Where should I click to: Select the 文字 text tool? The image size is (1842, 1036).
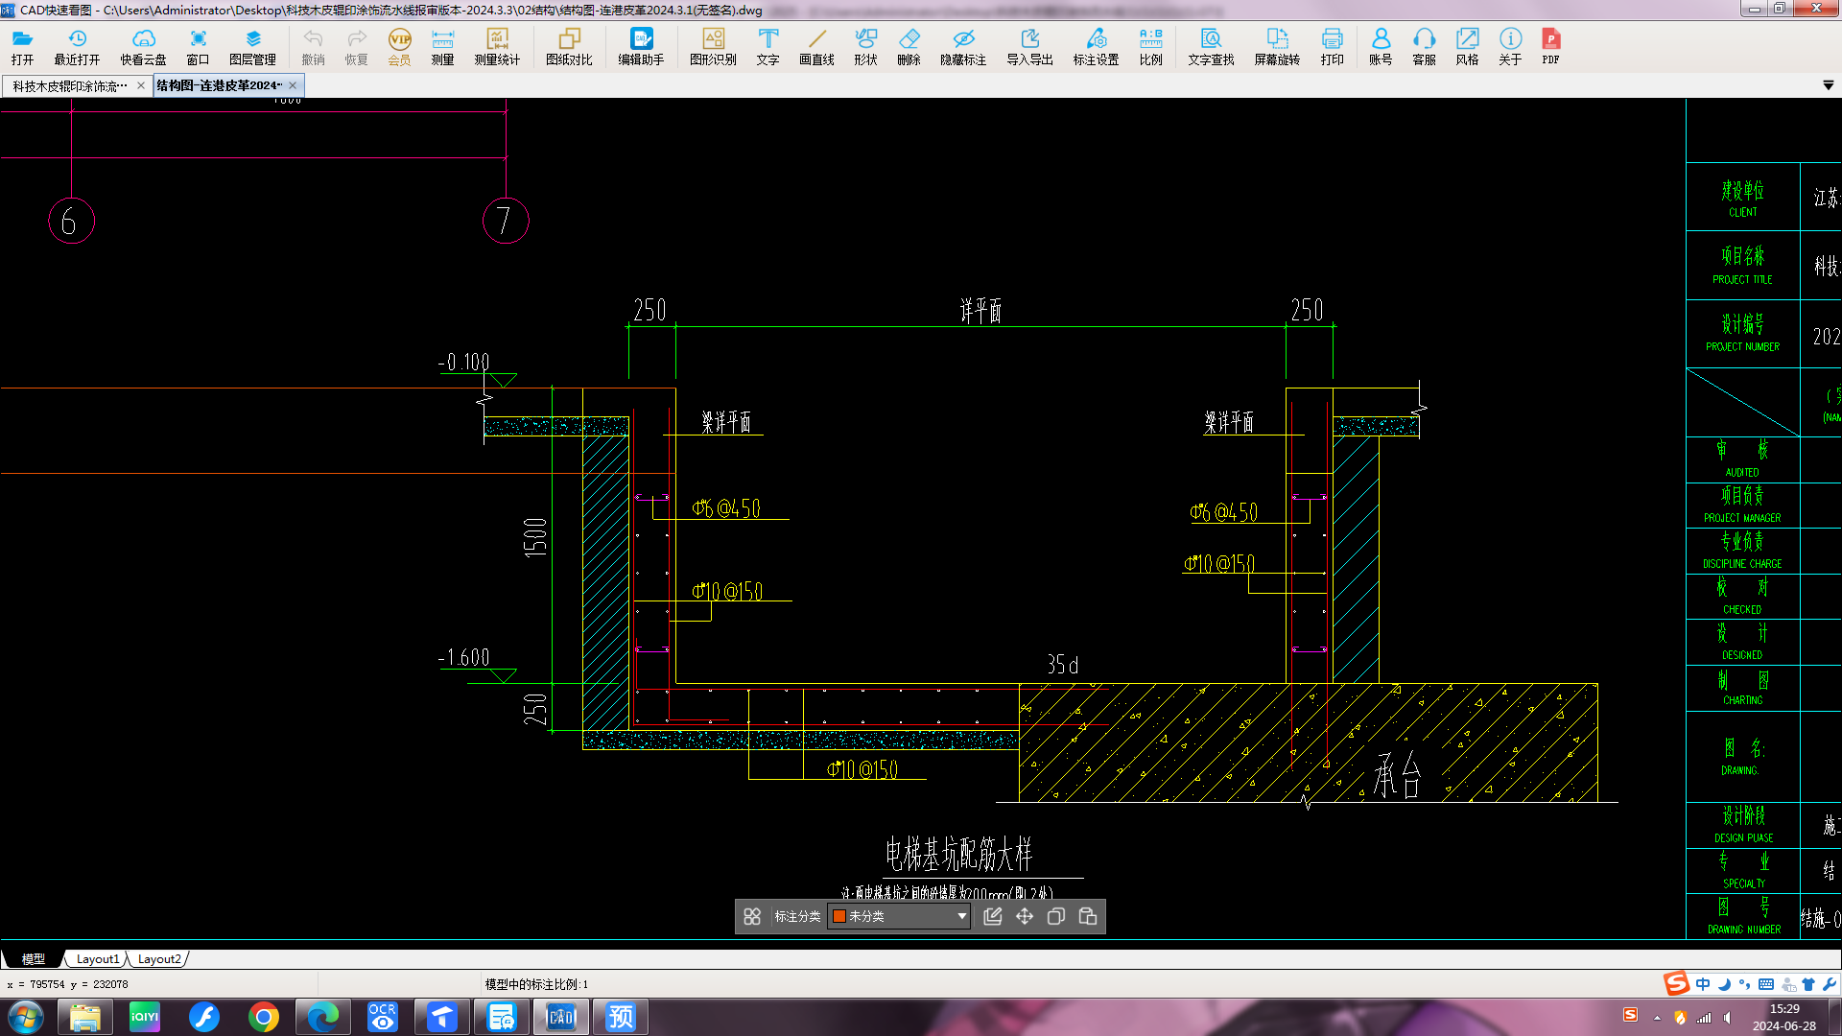click(x=767, y=46)
